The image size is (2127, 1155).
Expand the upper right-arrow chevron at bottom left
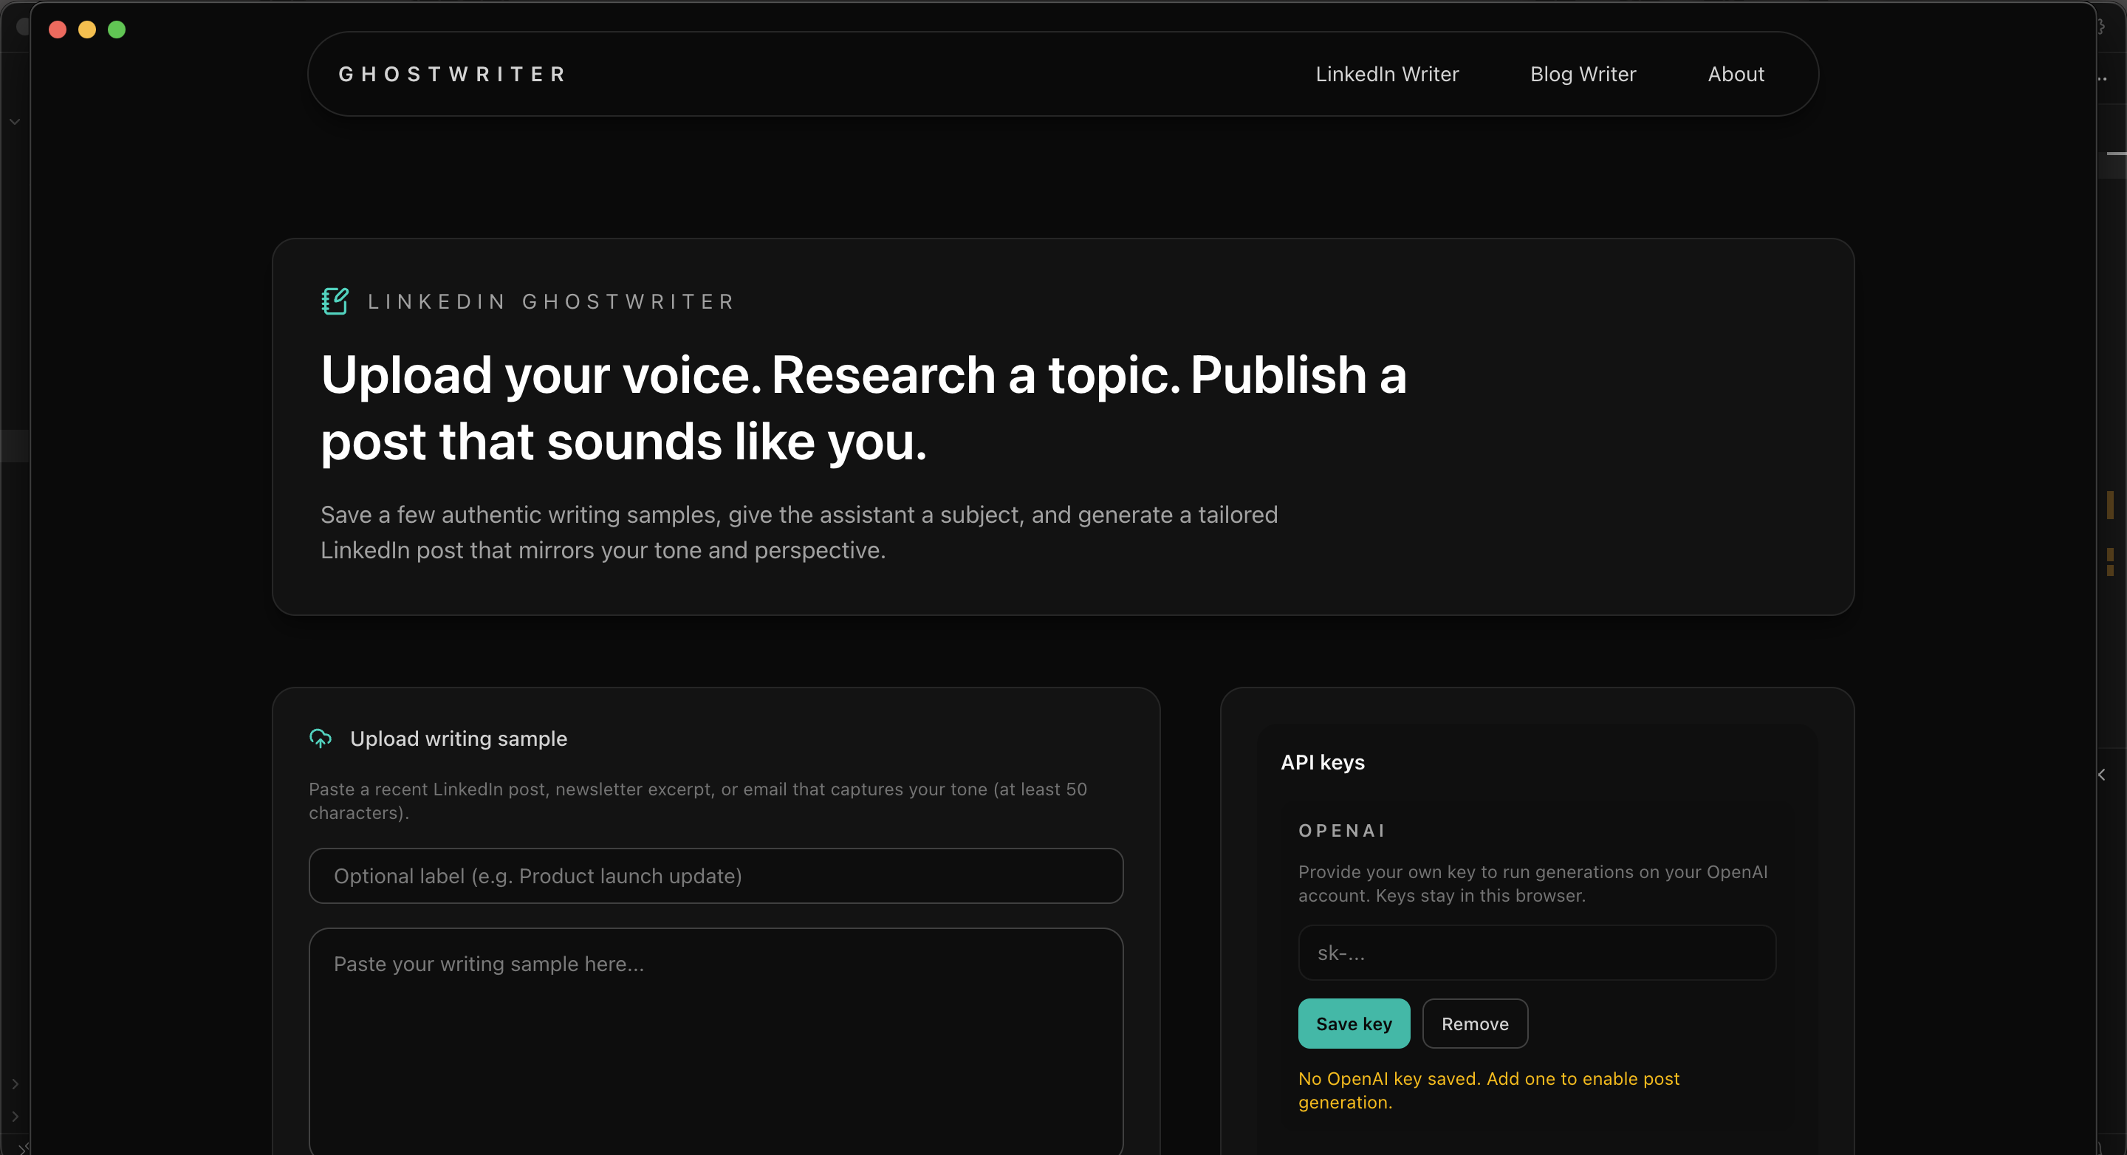[x=15, y=1083]
